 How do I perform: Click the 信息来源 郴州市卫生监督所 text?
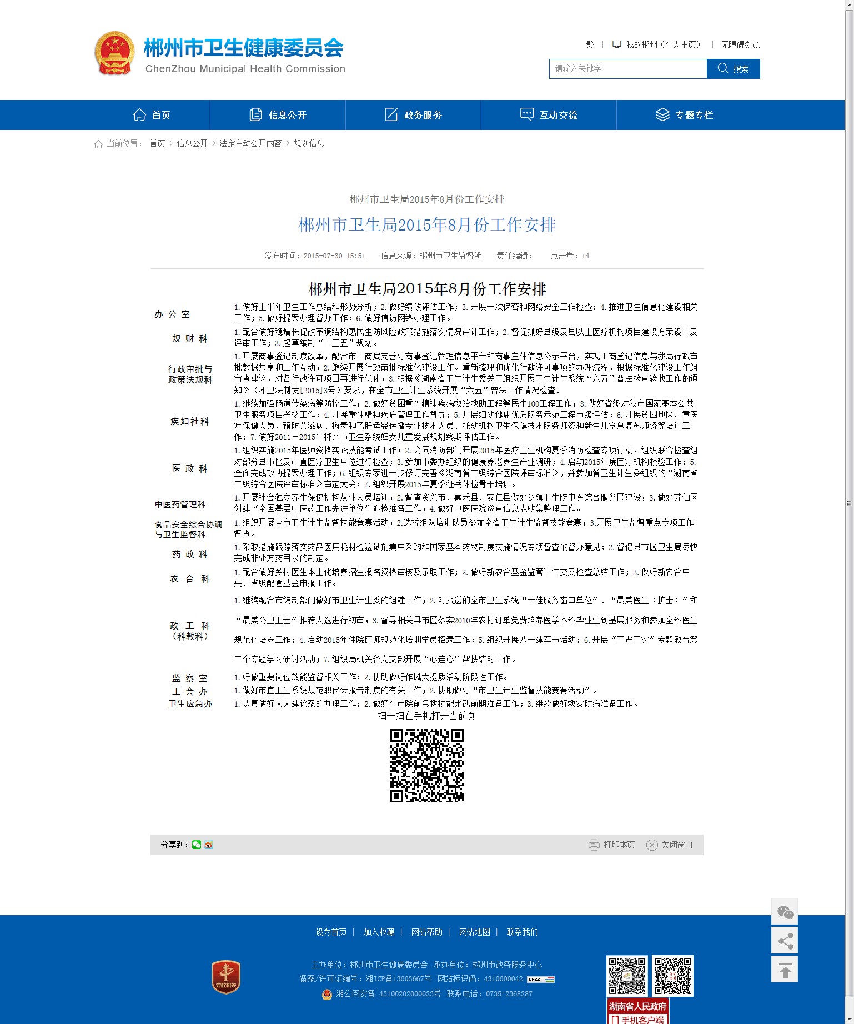tap(431, 256)
